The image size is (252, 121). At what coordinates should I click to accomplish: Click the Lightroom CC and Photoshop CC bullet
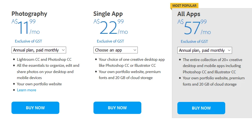(x=44, y=59)
